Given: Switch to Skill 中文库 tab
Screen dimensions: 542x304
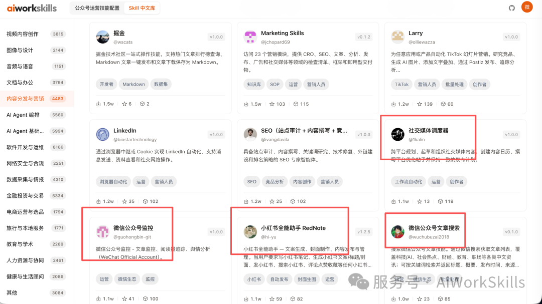Looking at the screenshot, I should pyautogui.click(x=142, y=8).
